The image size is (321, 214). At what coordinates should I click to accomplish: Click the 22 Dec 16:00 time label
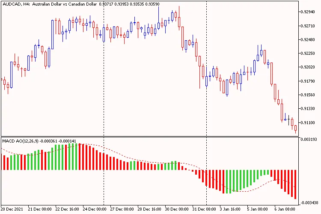(x=67, y=210)
